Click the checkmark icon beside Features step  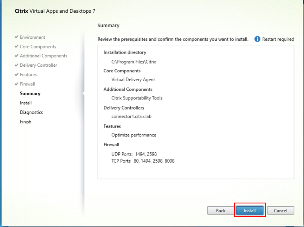point(16,75)
